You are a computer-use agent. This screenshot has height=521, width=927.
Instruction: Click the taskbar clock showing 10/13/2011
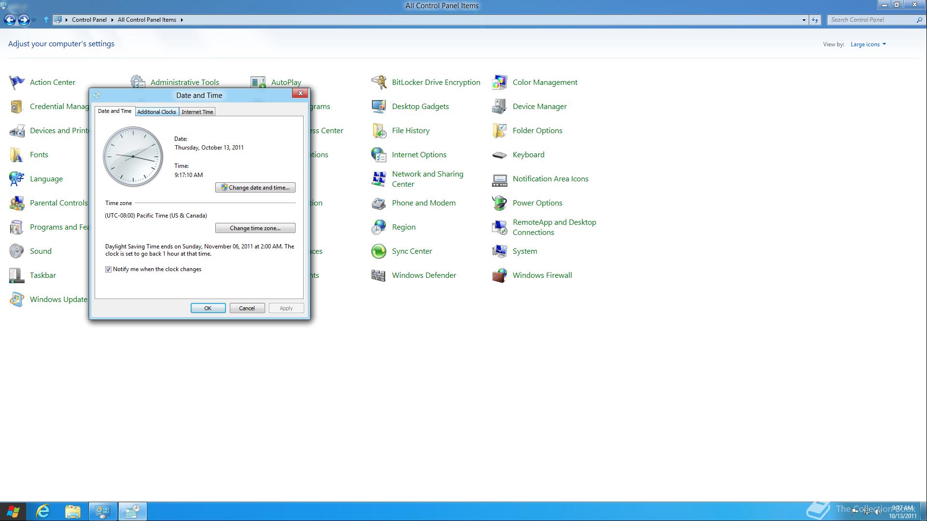(902, 512)
